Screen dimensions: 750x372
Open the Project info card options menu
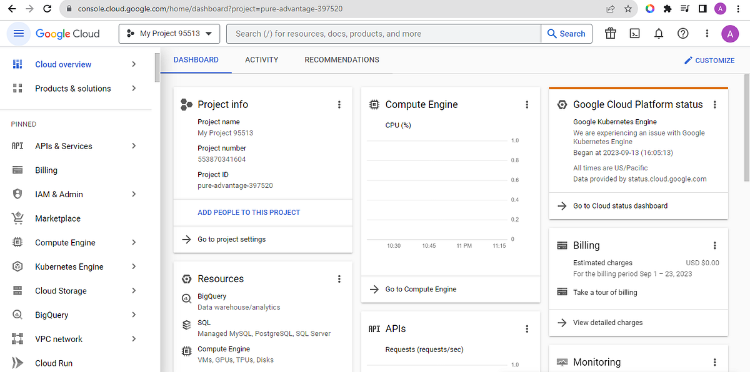[339, 104]
